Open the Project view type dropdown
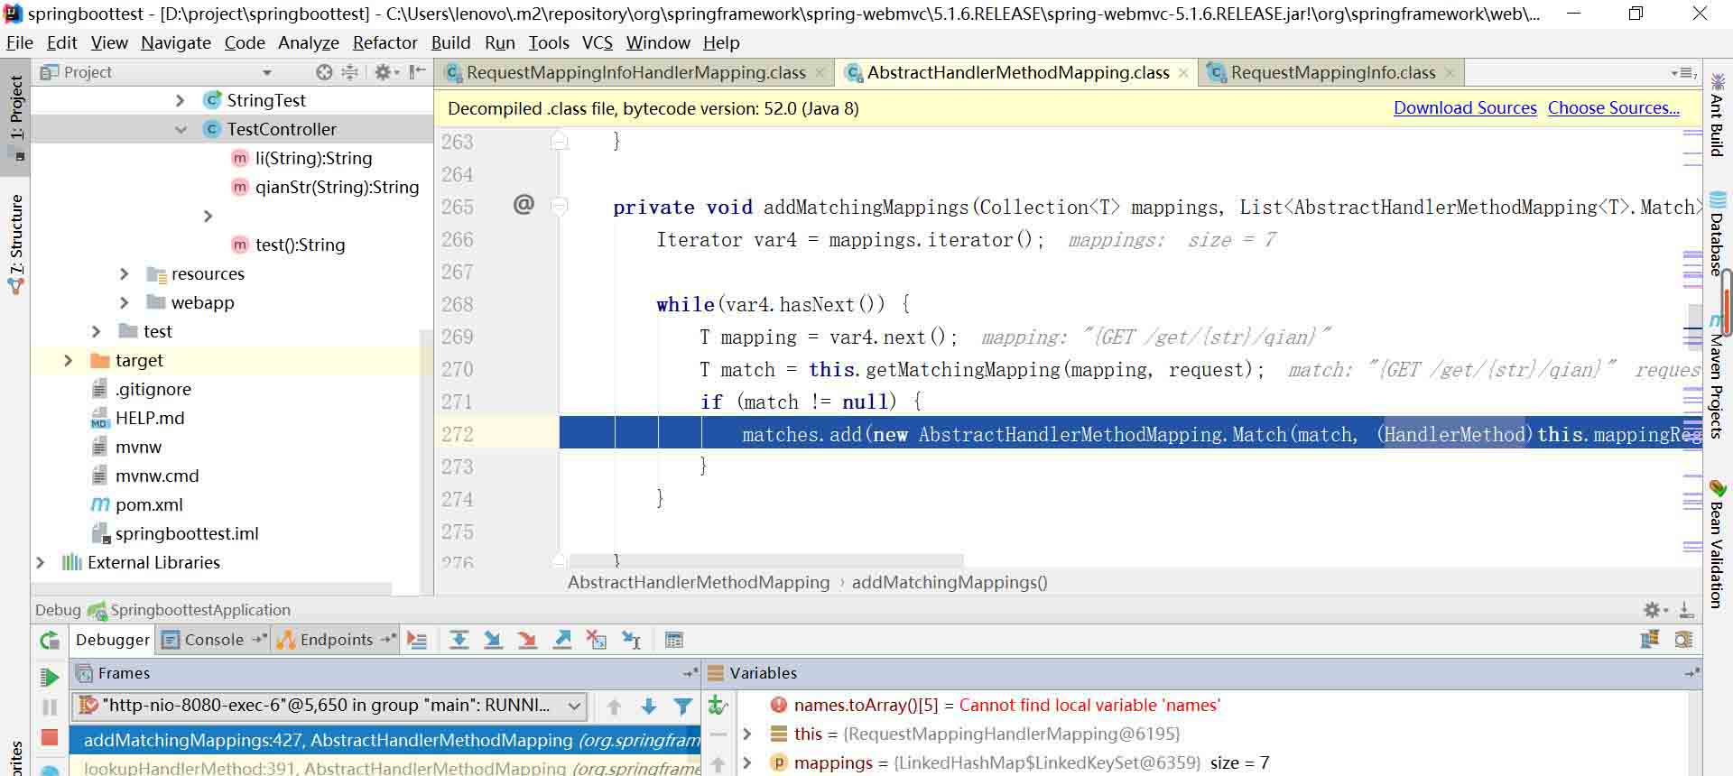 click(x=267, y=72)
